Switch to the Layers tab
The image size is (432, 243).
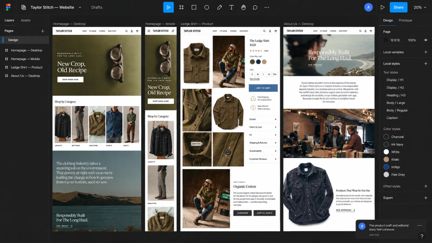coord(9,20)
